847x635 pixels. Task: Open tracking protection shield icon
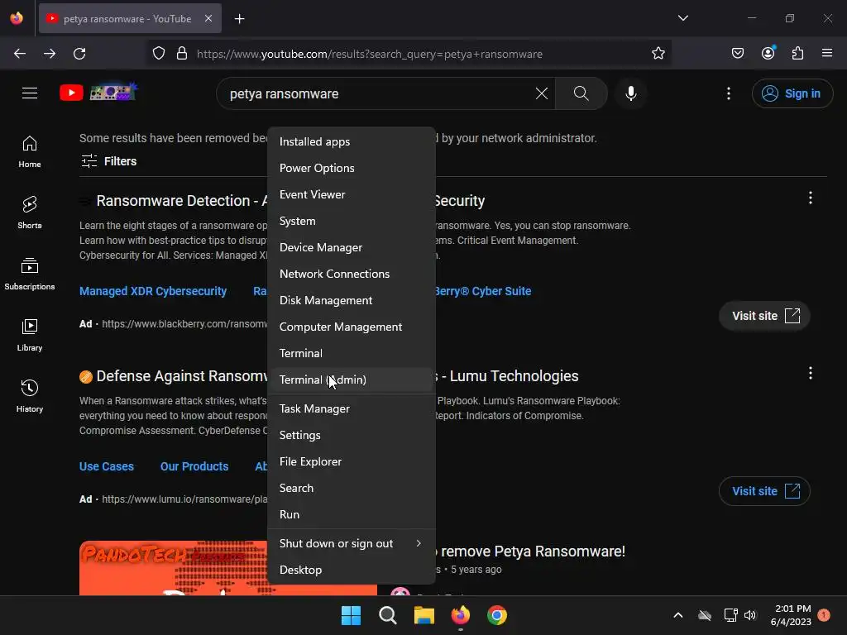158,54
